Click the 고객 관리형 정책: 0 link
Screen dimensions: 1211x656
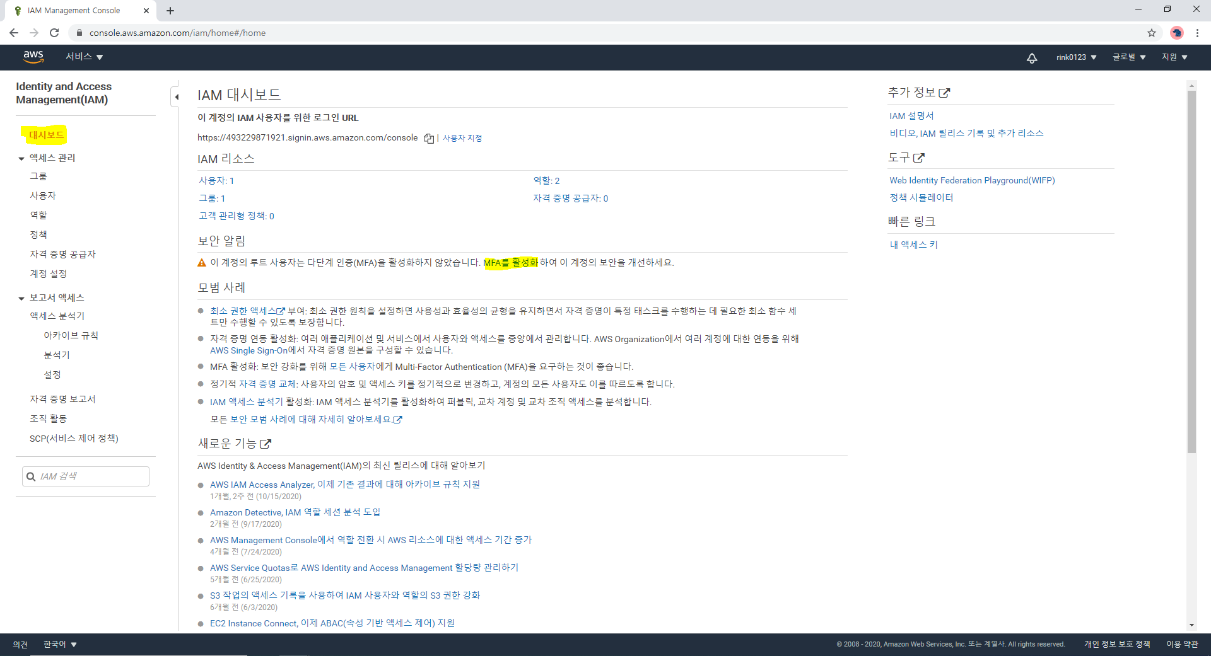237,216
